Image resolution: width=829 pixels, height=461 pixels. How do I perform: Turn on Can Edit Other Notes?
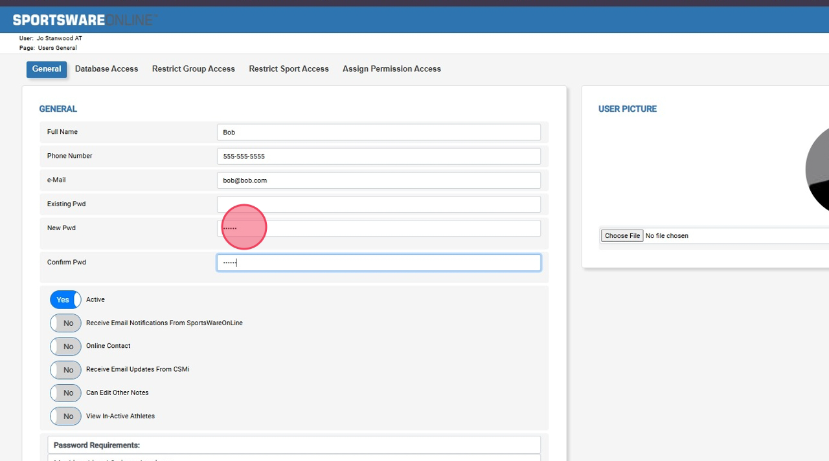coord(65,393)
